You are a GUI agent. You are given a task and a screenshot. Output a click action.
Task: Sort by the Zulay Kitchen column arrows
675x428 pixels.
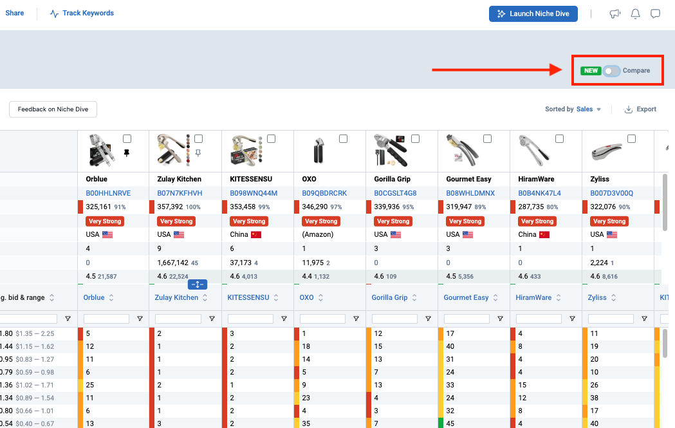click(205, 297)
